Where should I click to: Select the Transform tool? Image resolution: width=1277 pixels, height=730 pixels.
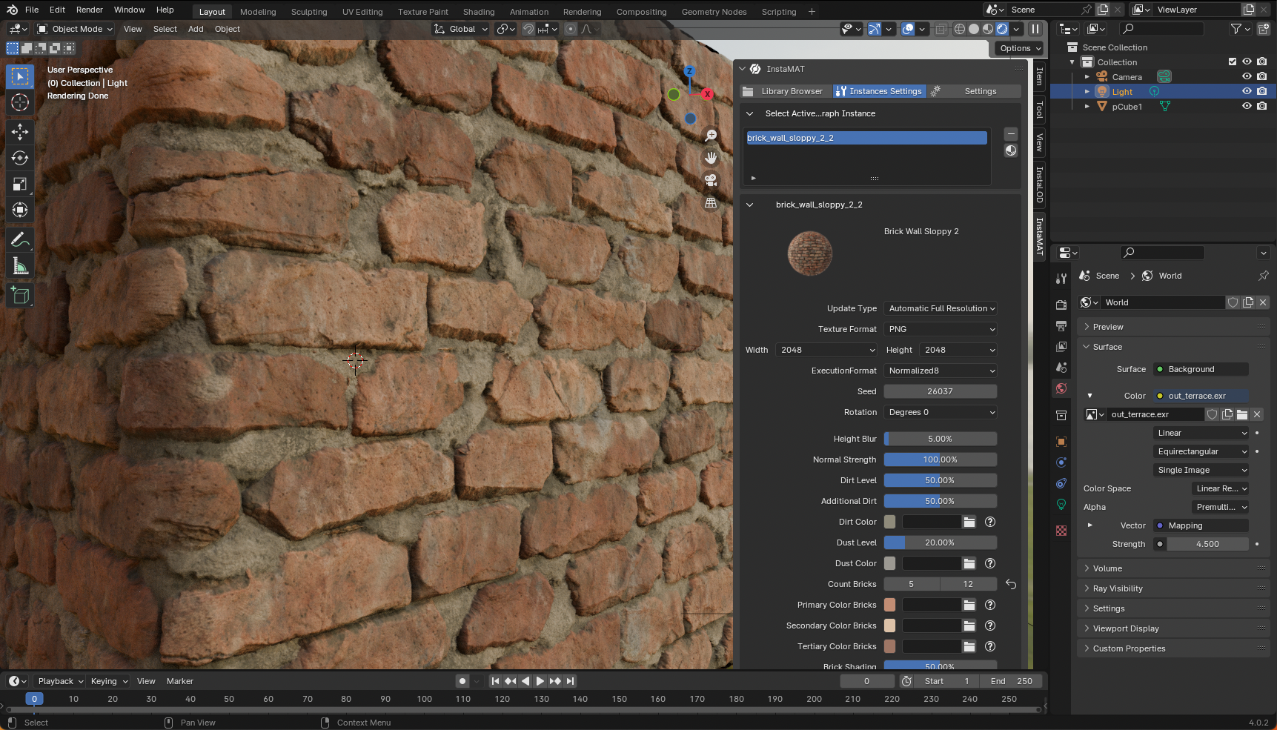click(20, 210)
